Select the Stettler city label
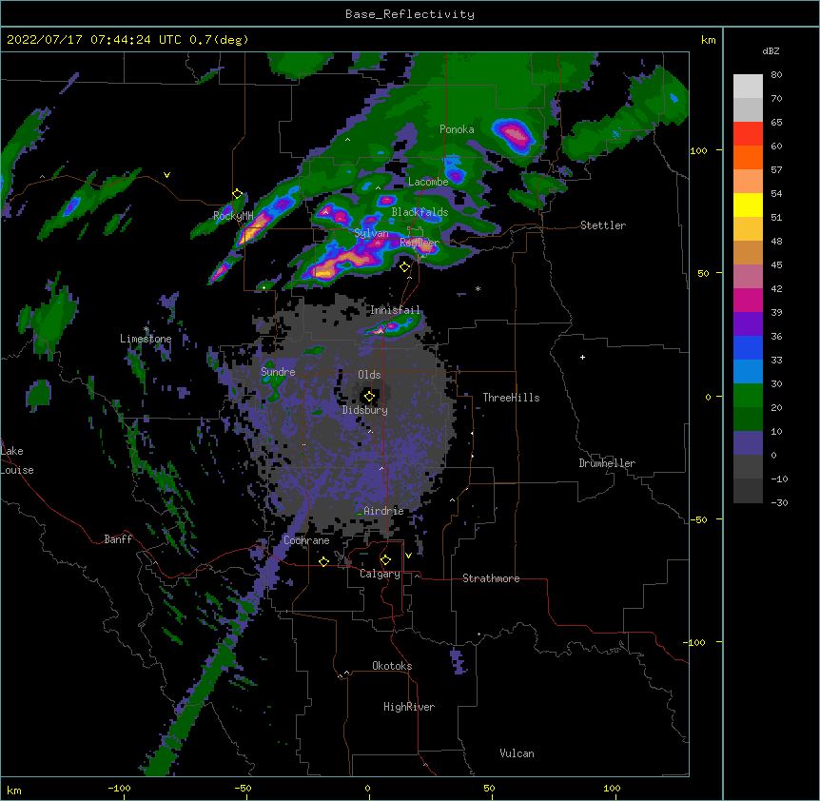Screen dimensions: 820x801 tap(603, 225)
